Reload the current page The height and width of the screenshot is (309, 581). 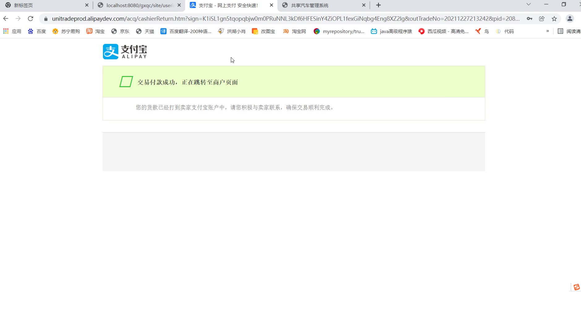(30, 19)
